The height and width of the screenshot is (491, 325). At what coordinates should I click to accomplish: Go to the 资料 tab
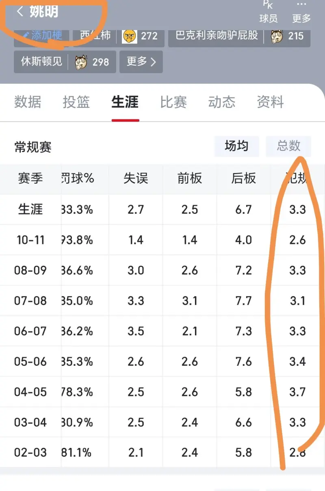pos(270,102)
